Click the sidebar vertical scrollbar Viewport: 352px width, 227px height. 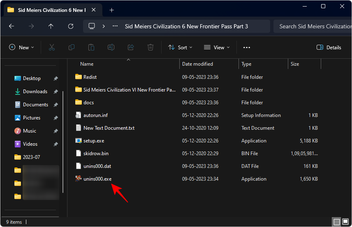63,142
